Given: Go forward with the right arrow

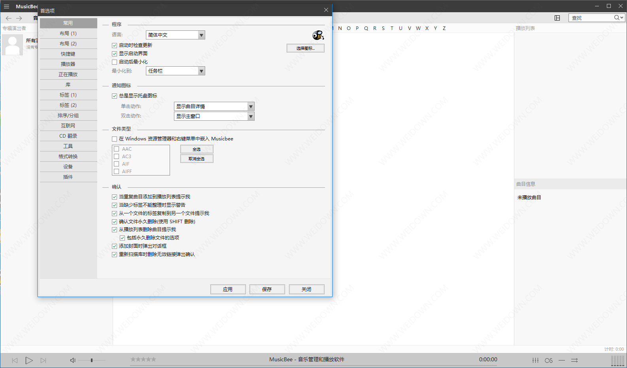Looking at the screenshot, I should [x=19, y=18].
